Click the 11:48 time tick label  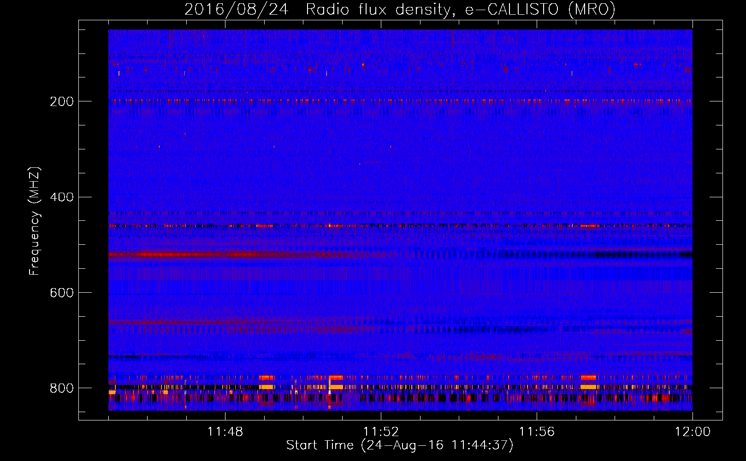(225, 431)
